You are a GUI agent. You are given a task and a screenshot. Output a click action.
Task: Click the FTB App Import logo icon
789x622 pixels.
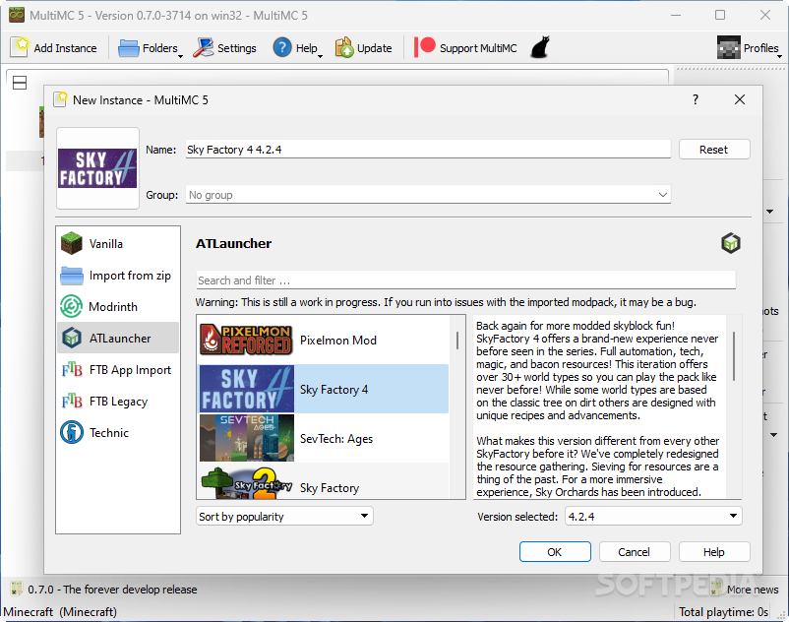[72, 370]
